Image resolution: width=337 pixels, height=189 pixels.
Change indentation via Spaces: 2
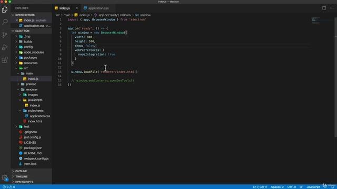point(277,187)
